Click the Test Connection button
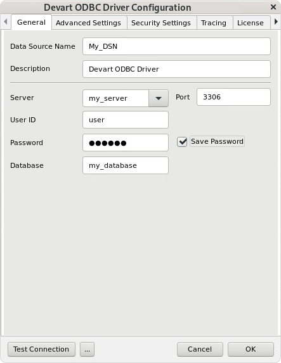Viewport: 281px width, 363px height. pos(41,349)
